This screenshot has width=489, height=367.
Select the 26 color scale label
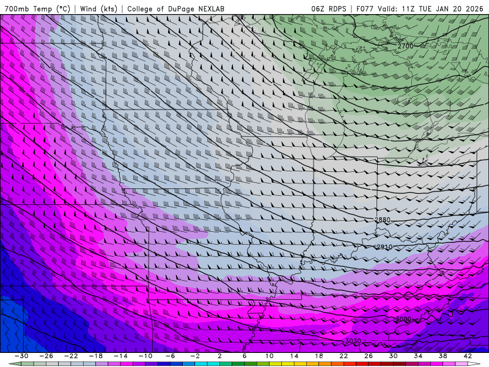click(369, 356)
